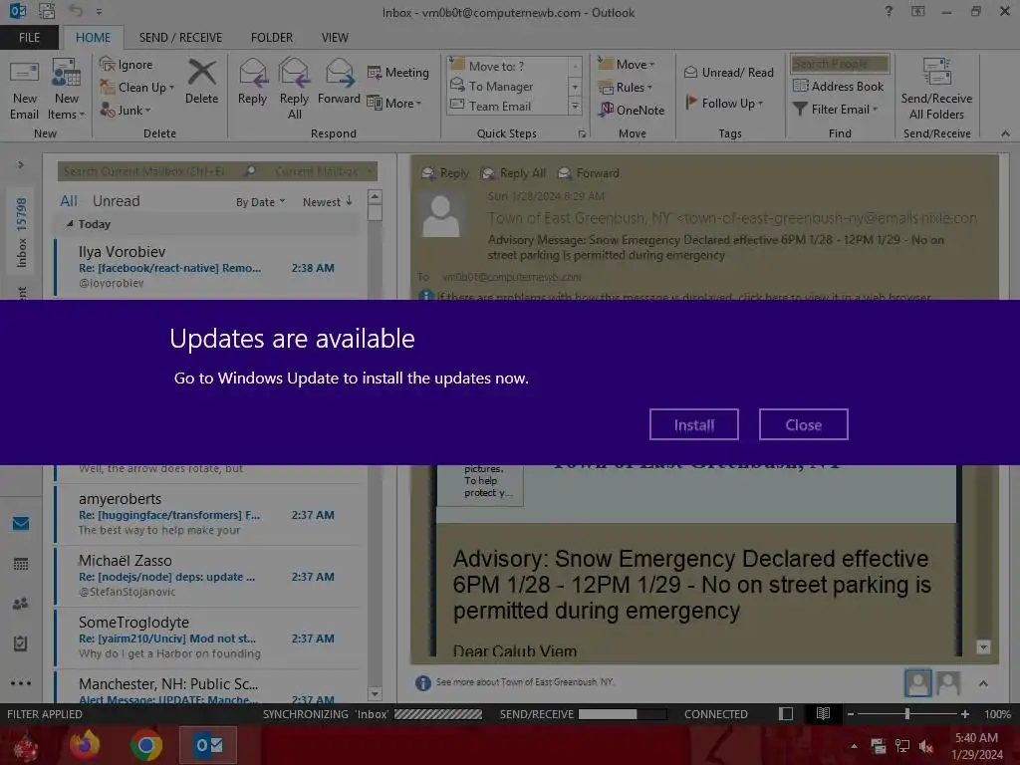1020x765 pixels.
Task: Click the Search People field
Action: (839, 64)
